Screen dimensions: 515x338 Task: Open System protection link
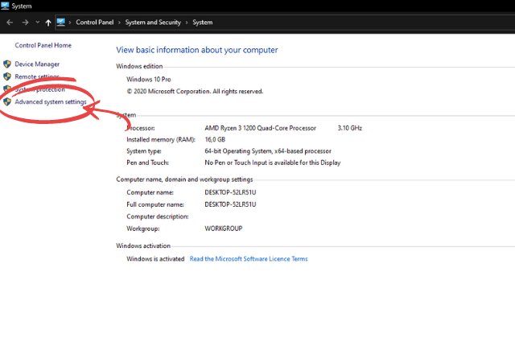click(39, 89)
